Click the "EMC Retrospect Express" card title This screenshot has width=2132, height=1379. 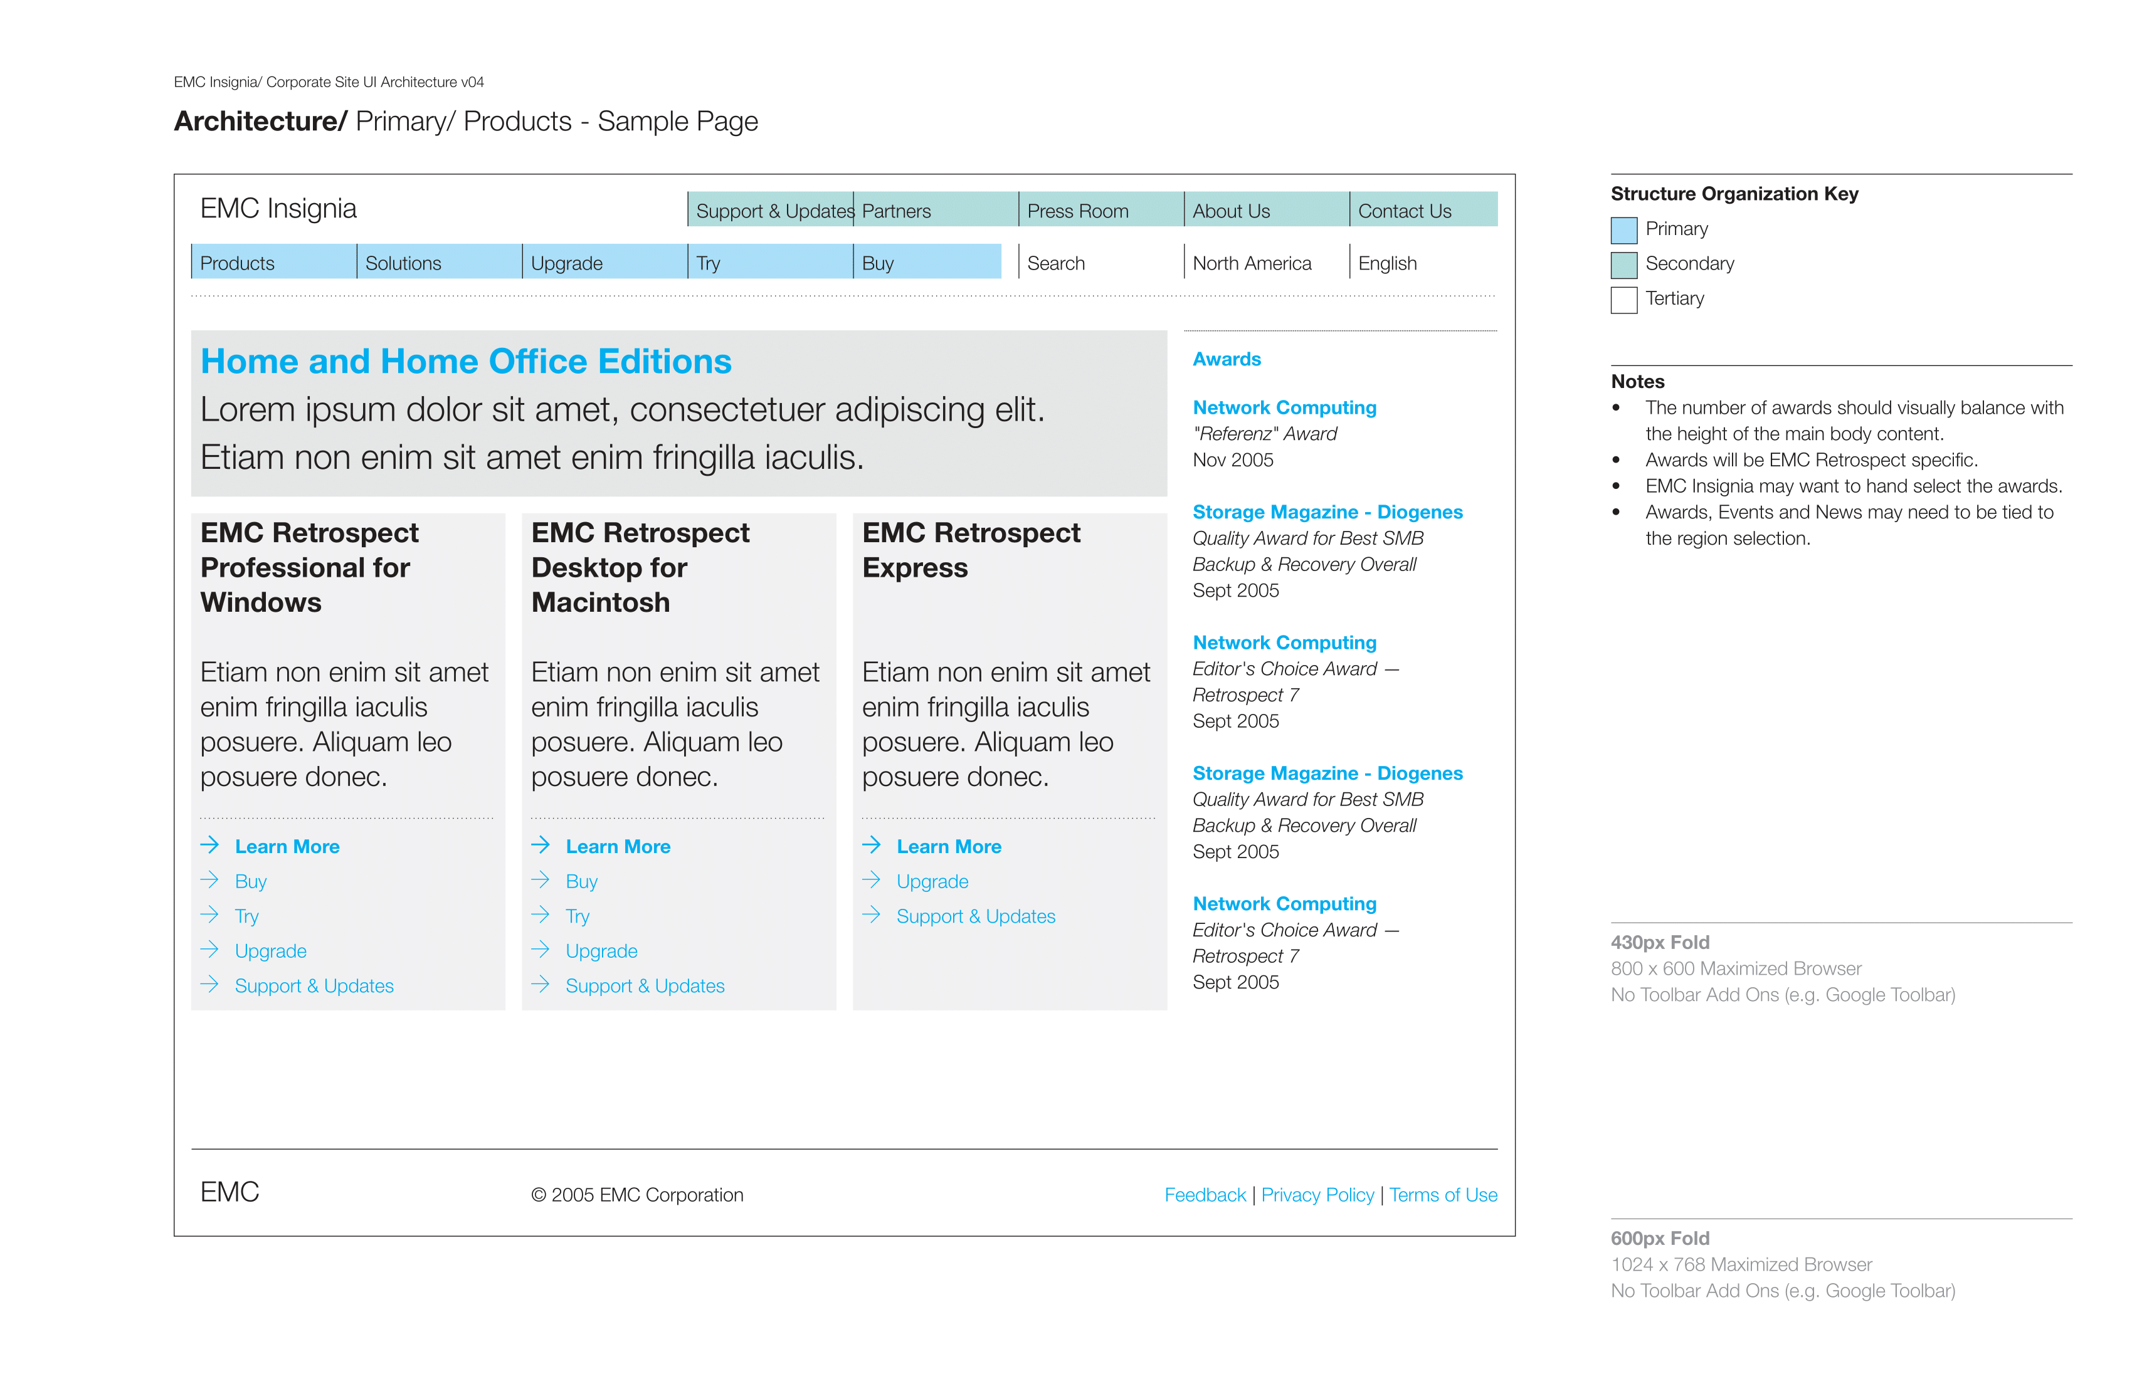[x=971, y=550]
